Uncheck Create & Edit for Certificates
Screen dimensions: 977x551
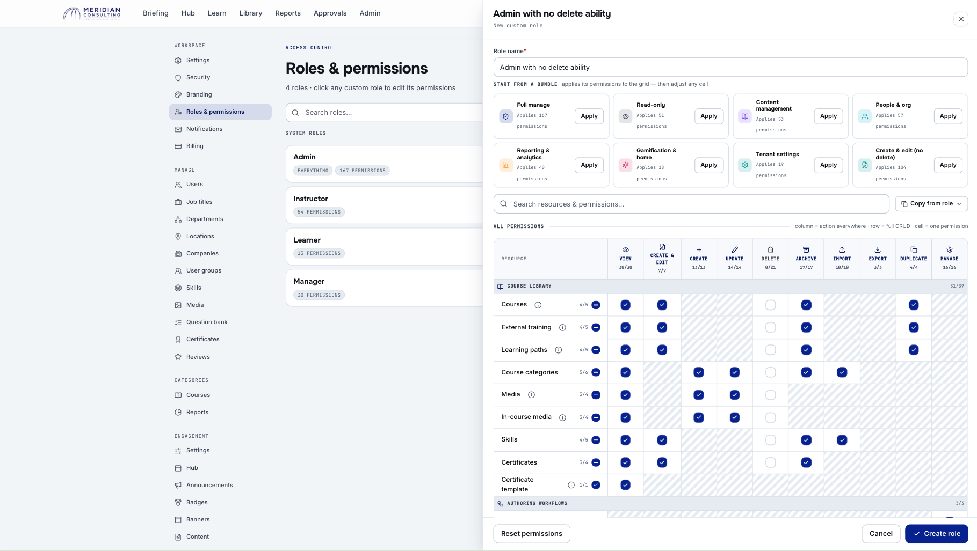tap(662, 462)
